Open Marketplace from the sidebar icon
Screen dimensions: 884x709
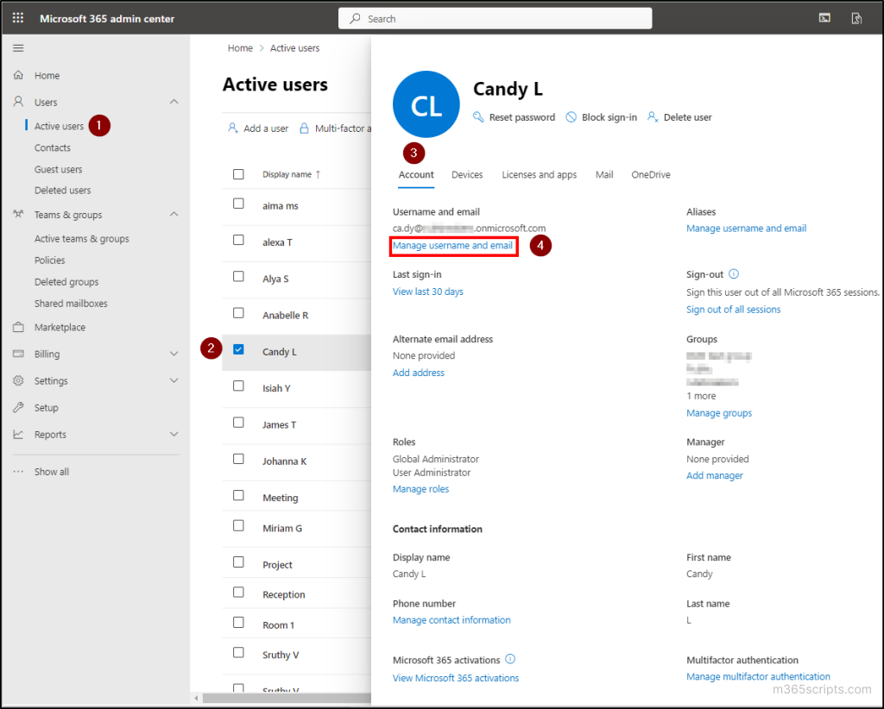click(x=18, y=327)
